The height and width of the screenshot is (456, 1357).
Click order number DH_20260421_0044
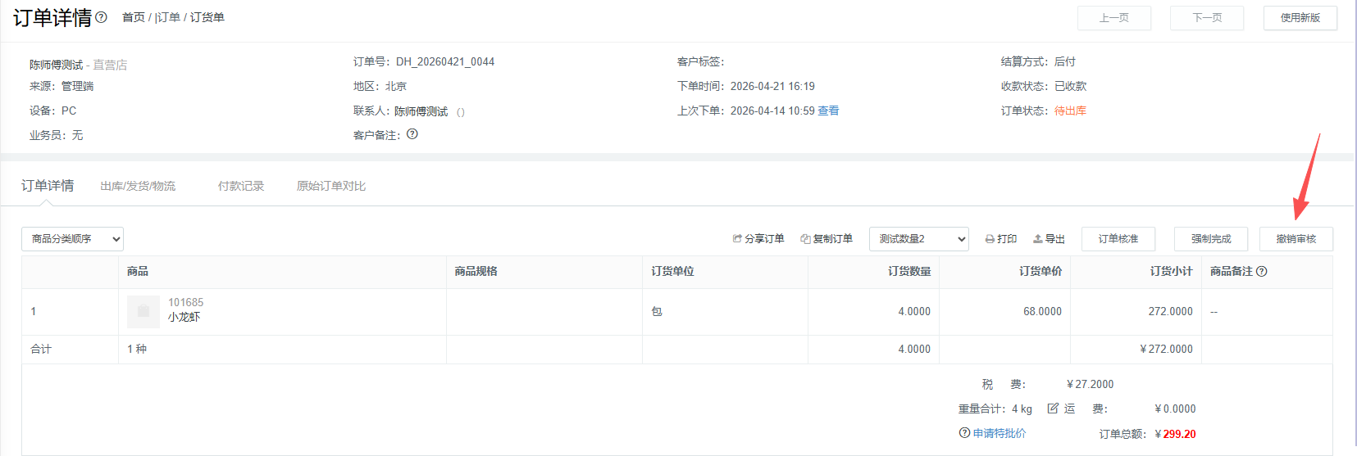point(445,61)
